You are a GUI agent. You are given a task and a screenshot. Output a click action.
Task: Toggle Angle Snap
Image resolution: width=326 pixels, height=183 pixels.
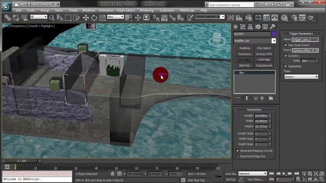click(x=164, y=18)
